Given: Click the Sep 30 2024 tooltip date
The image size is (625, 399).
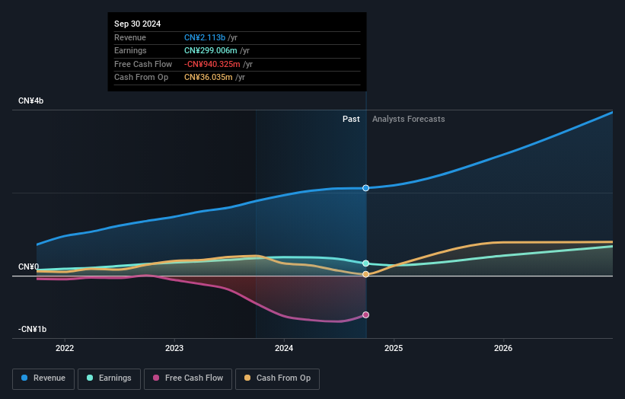Looking at the screenshot, I should click(138, 24).
